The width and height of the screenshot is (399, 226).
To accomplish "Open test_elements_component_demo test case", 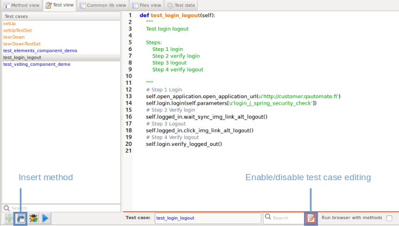I will 40,50.
